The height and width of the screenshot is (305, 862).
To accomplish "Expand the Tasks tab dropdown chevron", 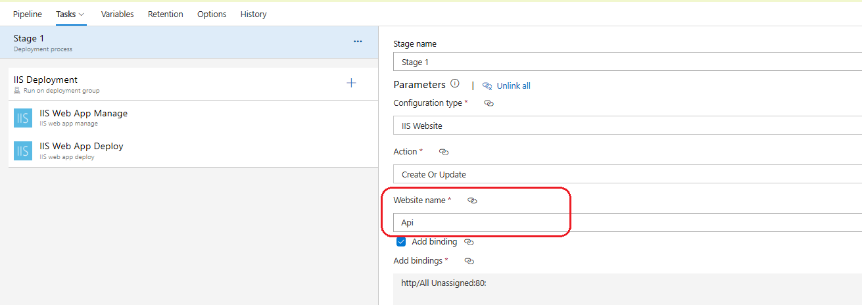I will 82,14.
